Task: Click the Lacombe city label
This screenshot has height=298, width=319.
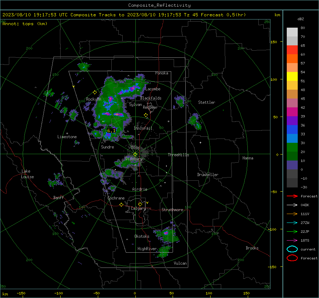Action: pos(153,89)
